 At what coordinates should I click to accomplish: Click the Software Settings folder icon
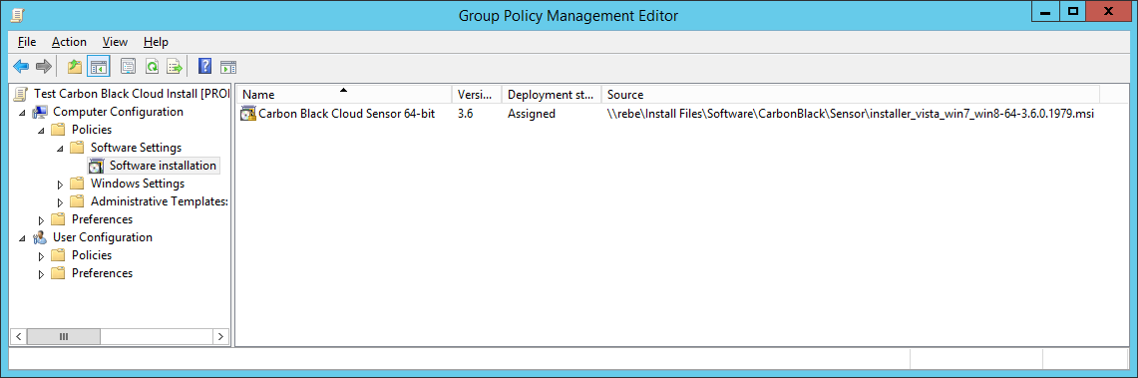point(78,148)
